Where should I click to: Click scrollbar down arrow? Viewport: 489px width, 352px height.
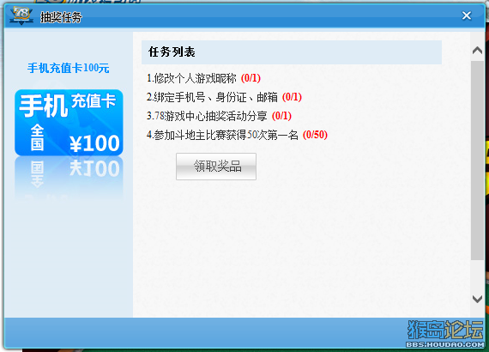tap(477, 299)
